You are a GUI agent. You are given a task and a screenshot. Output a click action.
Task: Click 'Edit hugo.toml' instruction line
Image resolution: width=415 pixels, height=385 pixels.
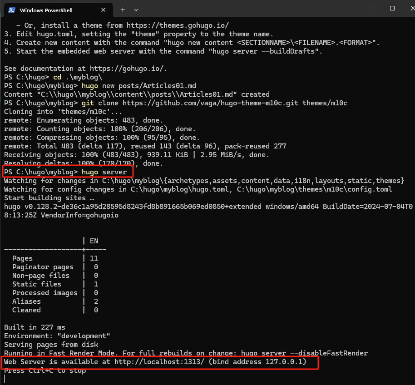138,34
